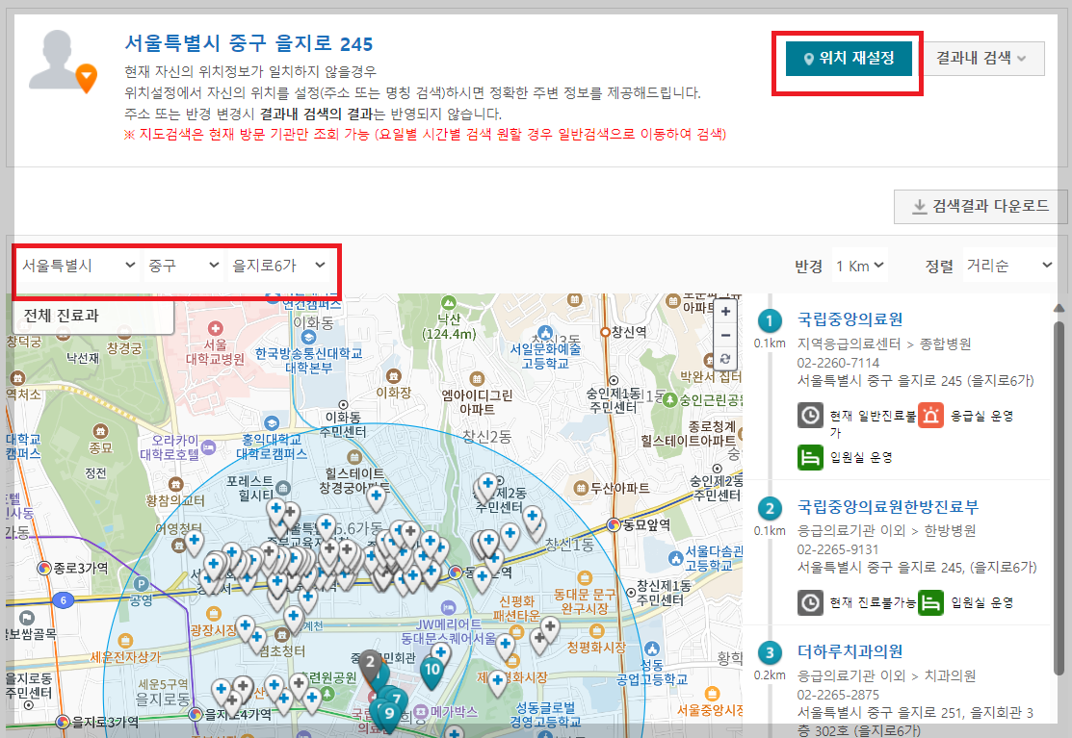Click map marker number 9
This screenshot has height=738, width=1072.
pyautogui.click(x=389, y=715)
